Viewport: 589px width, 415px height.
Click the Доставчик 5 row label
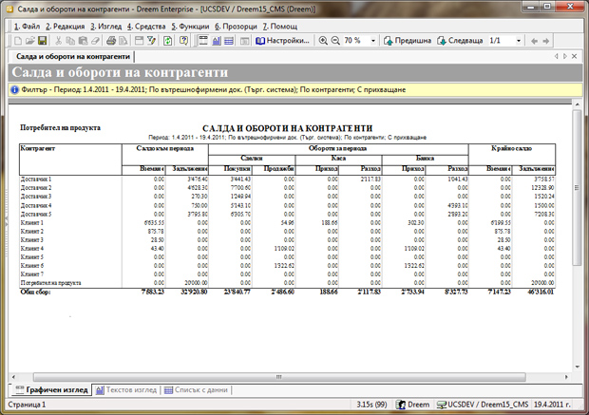(36, 214)
